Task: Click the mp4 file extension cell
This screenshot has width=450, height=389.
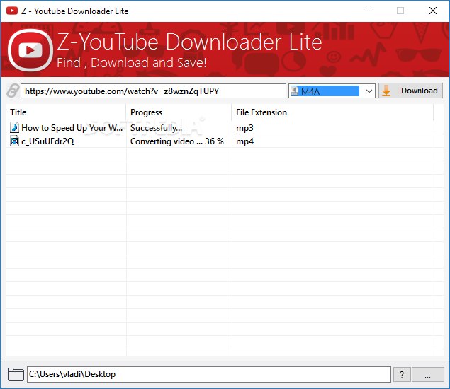Action: [244, 141]
